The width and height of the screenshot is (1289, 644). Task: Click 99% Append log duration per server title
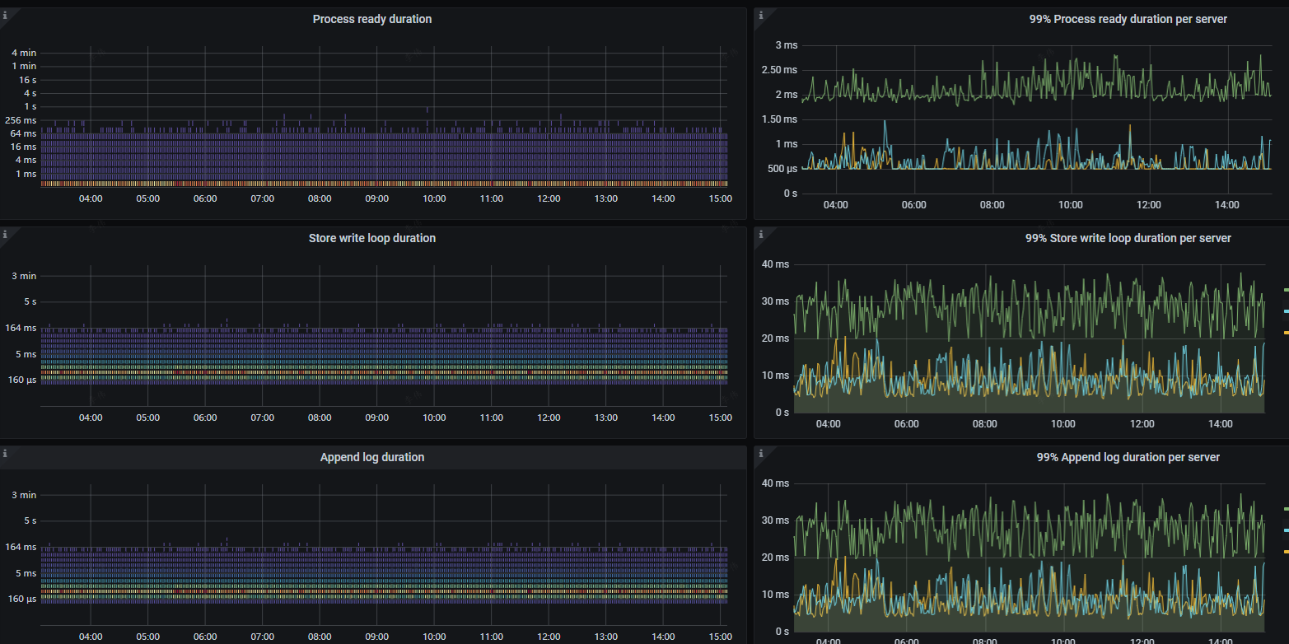1128,457
